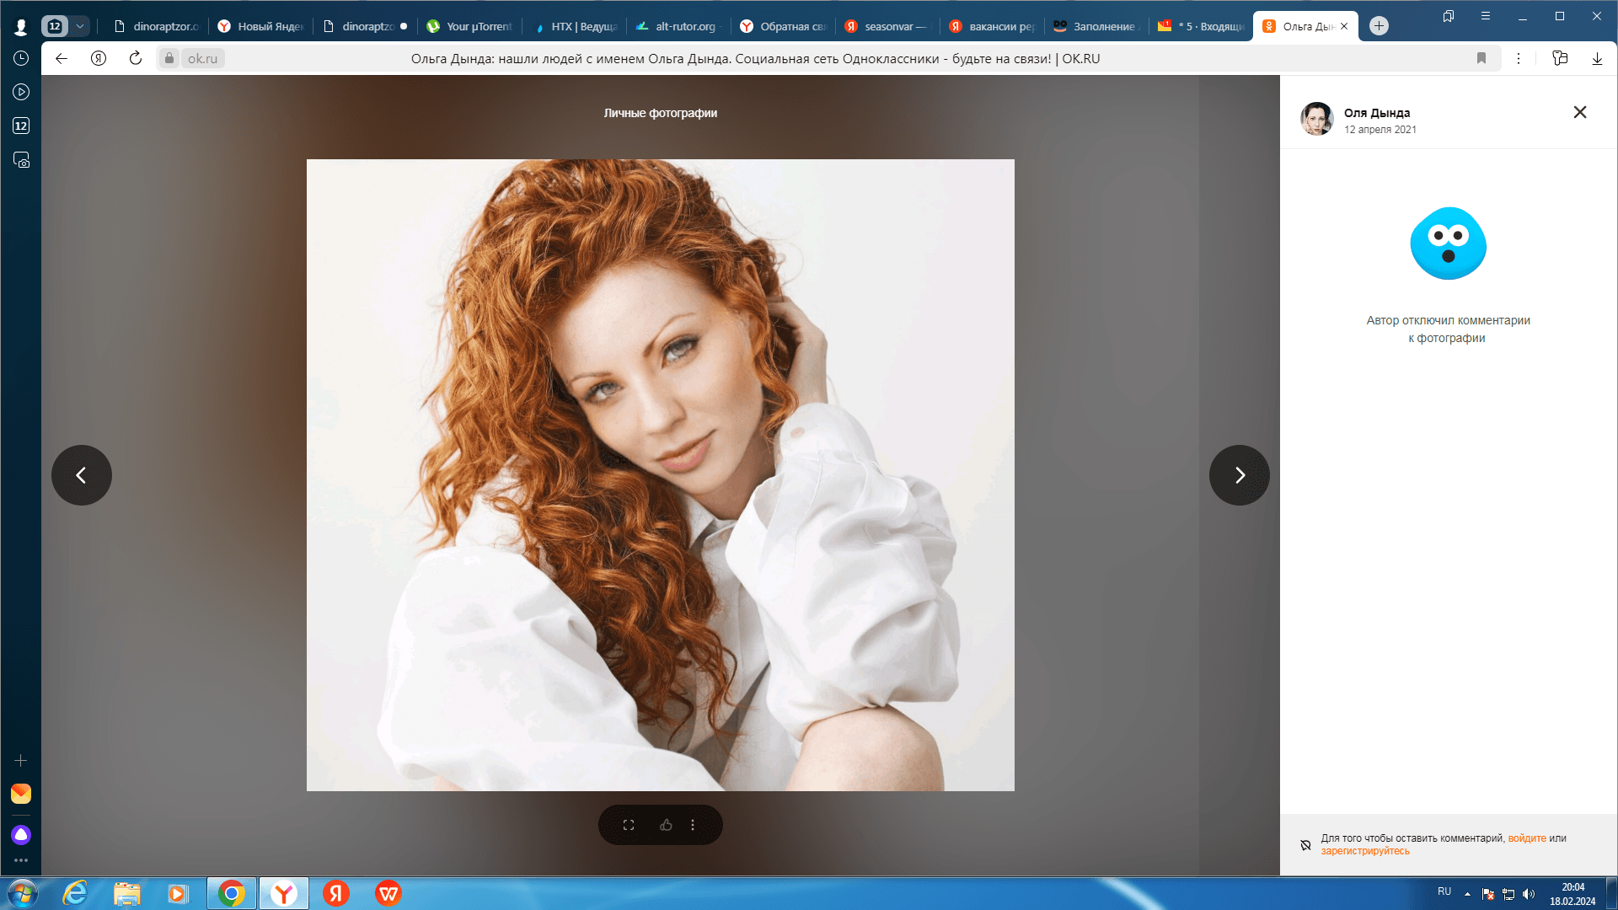Image resolution: width=1618 pixels, height=910 pixels.
Task: Go to the previous photo arrow
Action: [82, 475]
